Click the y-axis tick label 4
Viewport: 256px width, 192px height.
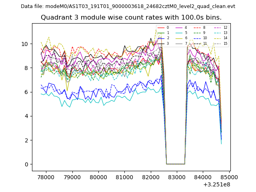26,116
